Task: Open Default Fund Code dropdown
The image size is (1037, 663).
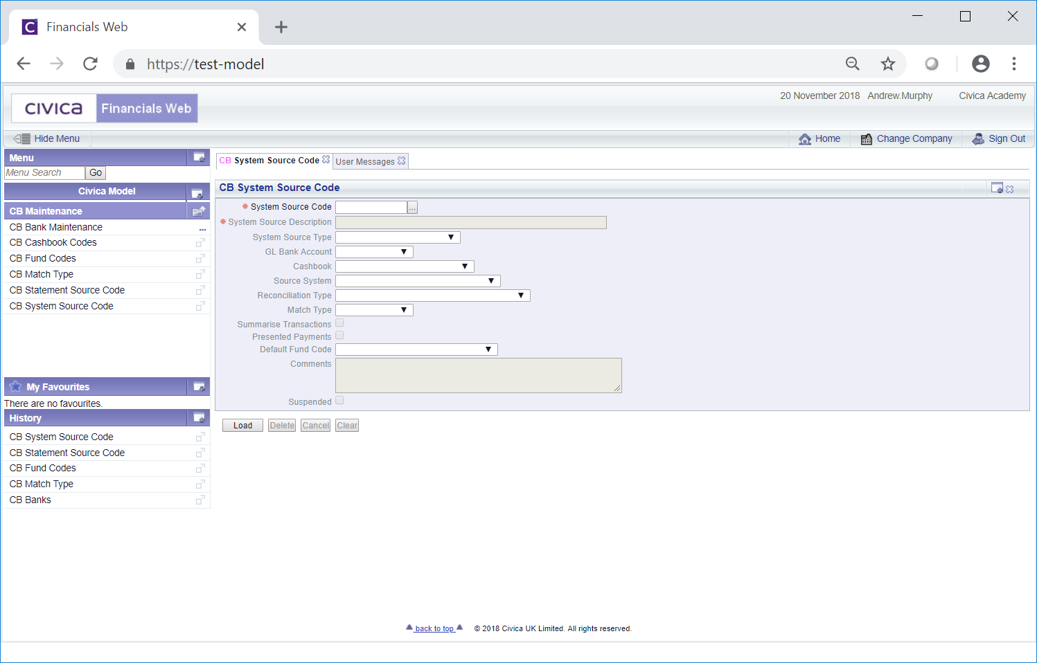Action: pos(416,349)
